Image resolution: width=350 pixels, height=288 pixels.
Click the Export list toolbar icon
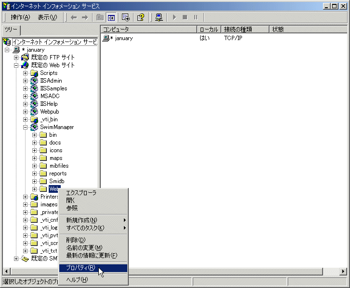pyautogui.click(x=126, y=17)
